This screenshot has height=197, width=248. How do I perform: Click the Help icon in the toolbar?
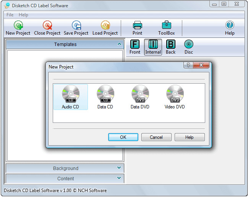click(x=230, y=28)
